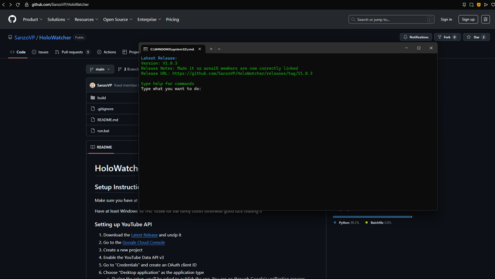The width and height of the screenshot is (495, 279).
Task: Open the Actions tab
Action: 107,52
